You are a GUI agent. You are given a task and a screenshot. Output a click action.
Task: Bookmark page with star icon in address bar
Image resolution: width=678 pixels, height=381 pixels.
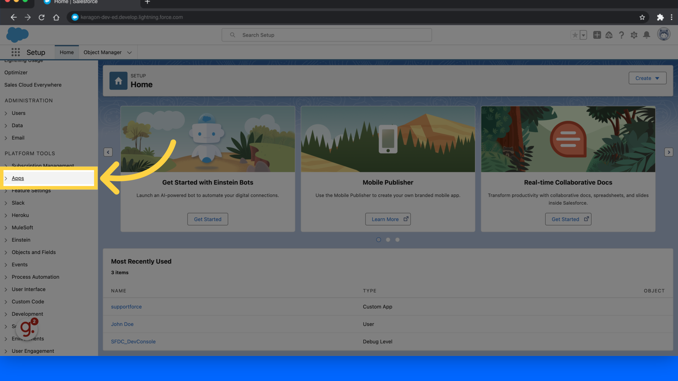click(x=642, y=17)
